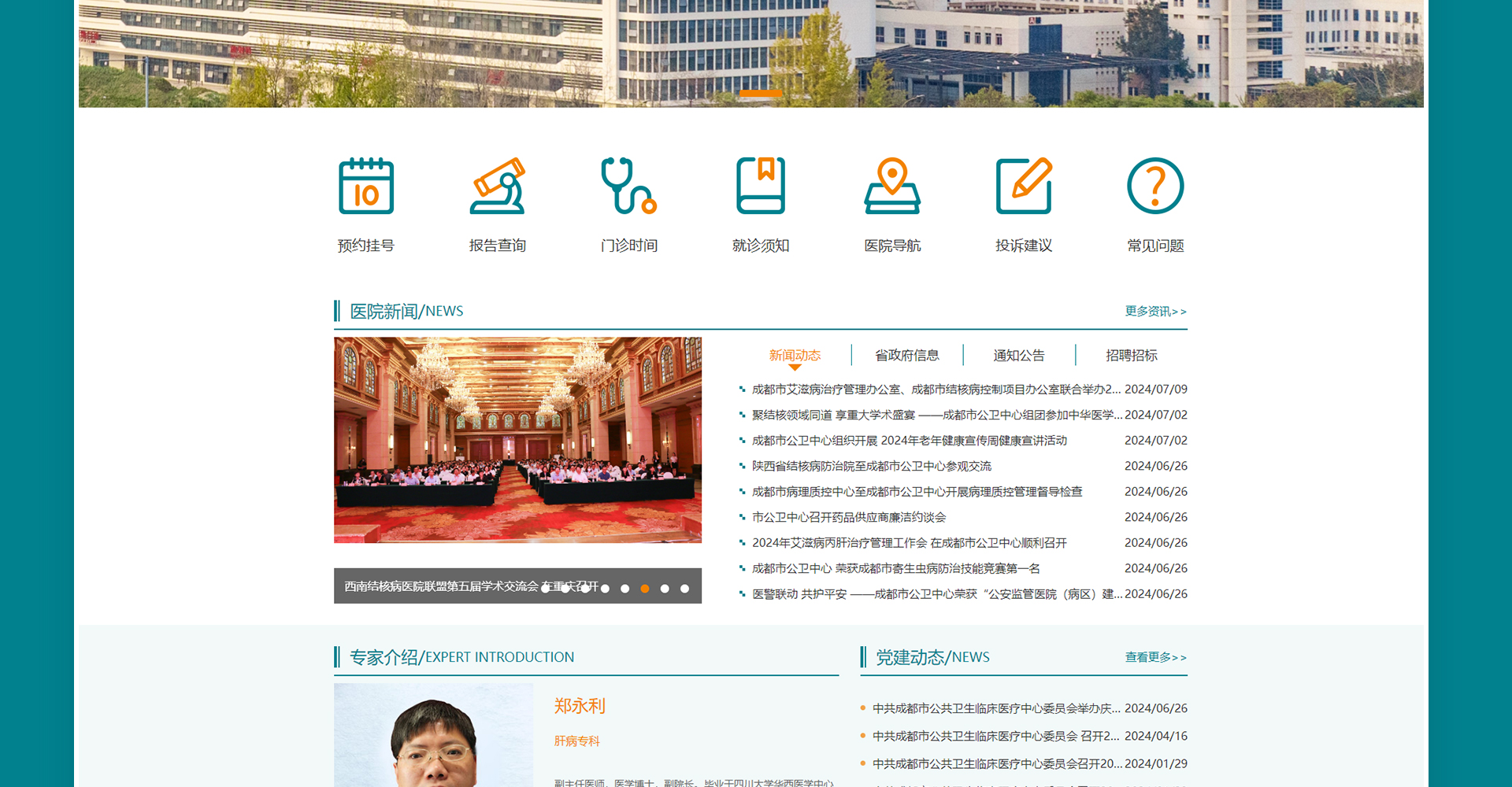This screenshot has height=787, width=1512.
Task: Open 门诊时间 stethoscope icon
Action: (x=628, y=187)
